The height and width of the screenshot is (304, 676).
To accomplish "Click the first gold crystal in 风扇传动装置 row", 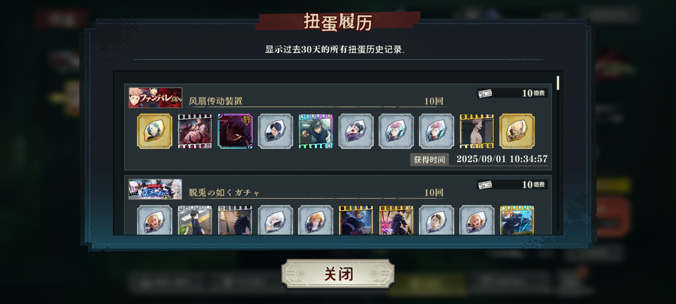I will pos(155,131).
